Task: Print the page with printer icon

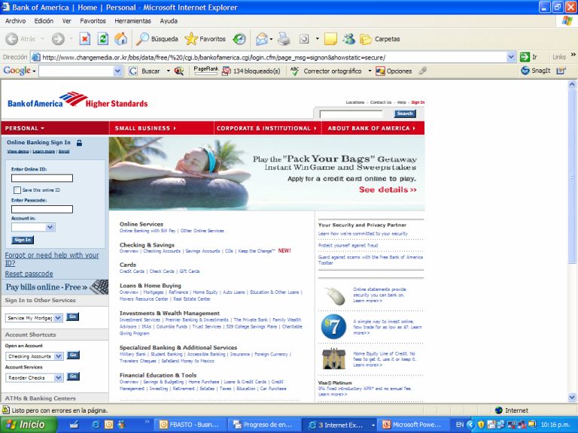Action: pyautogui.click(x=284, y=38)
